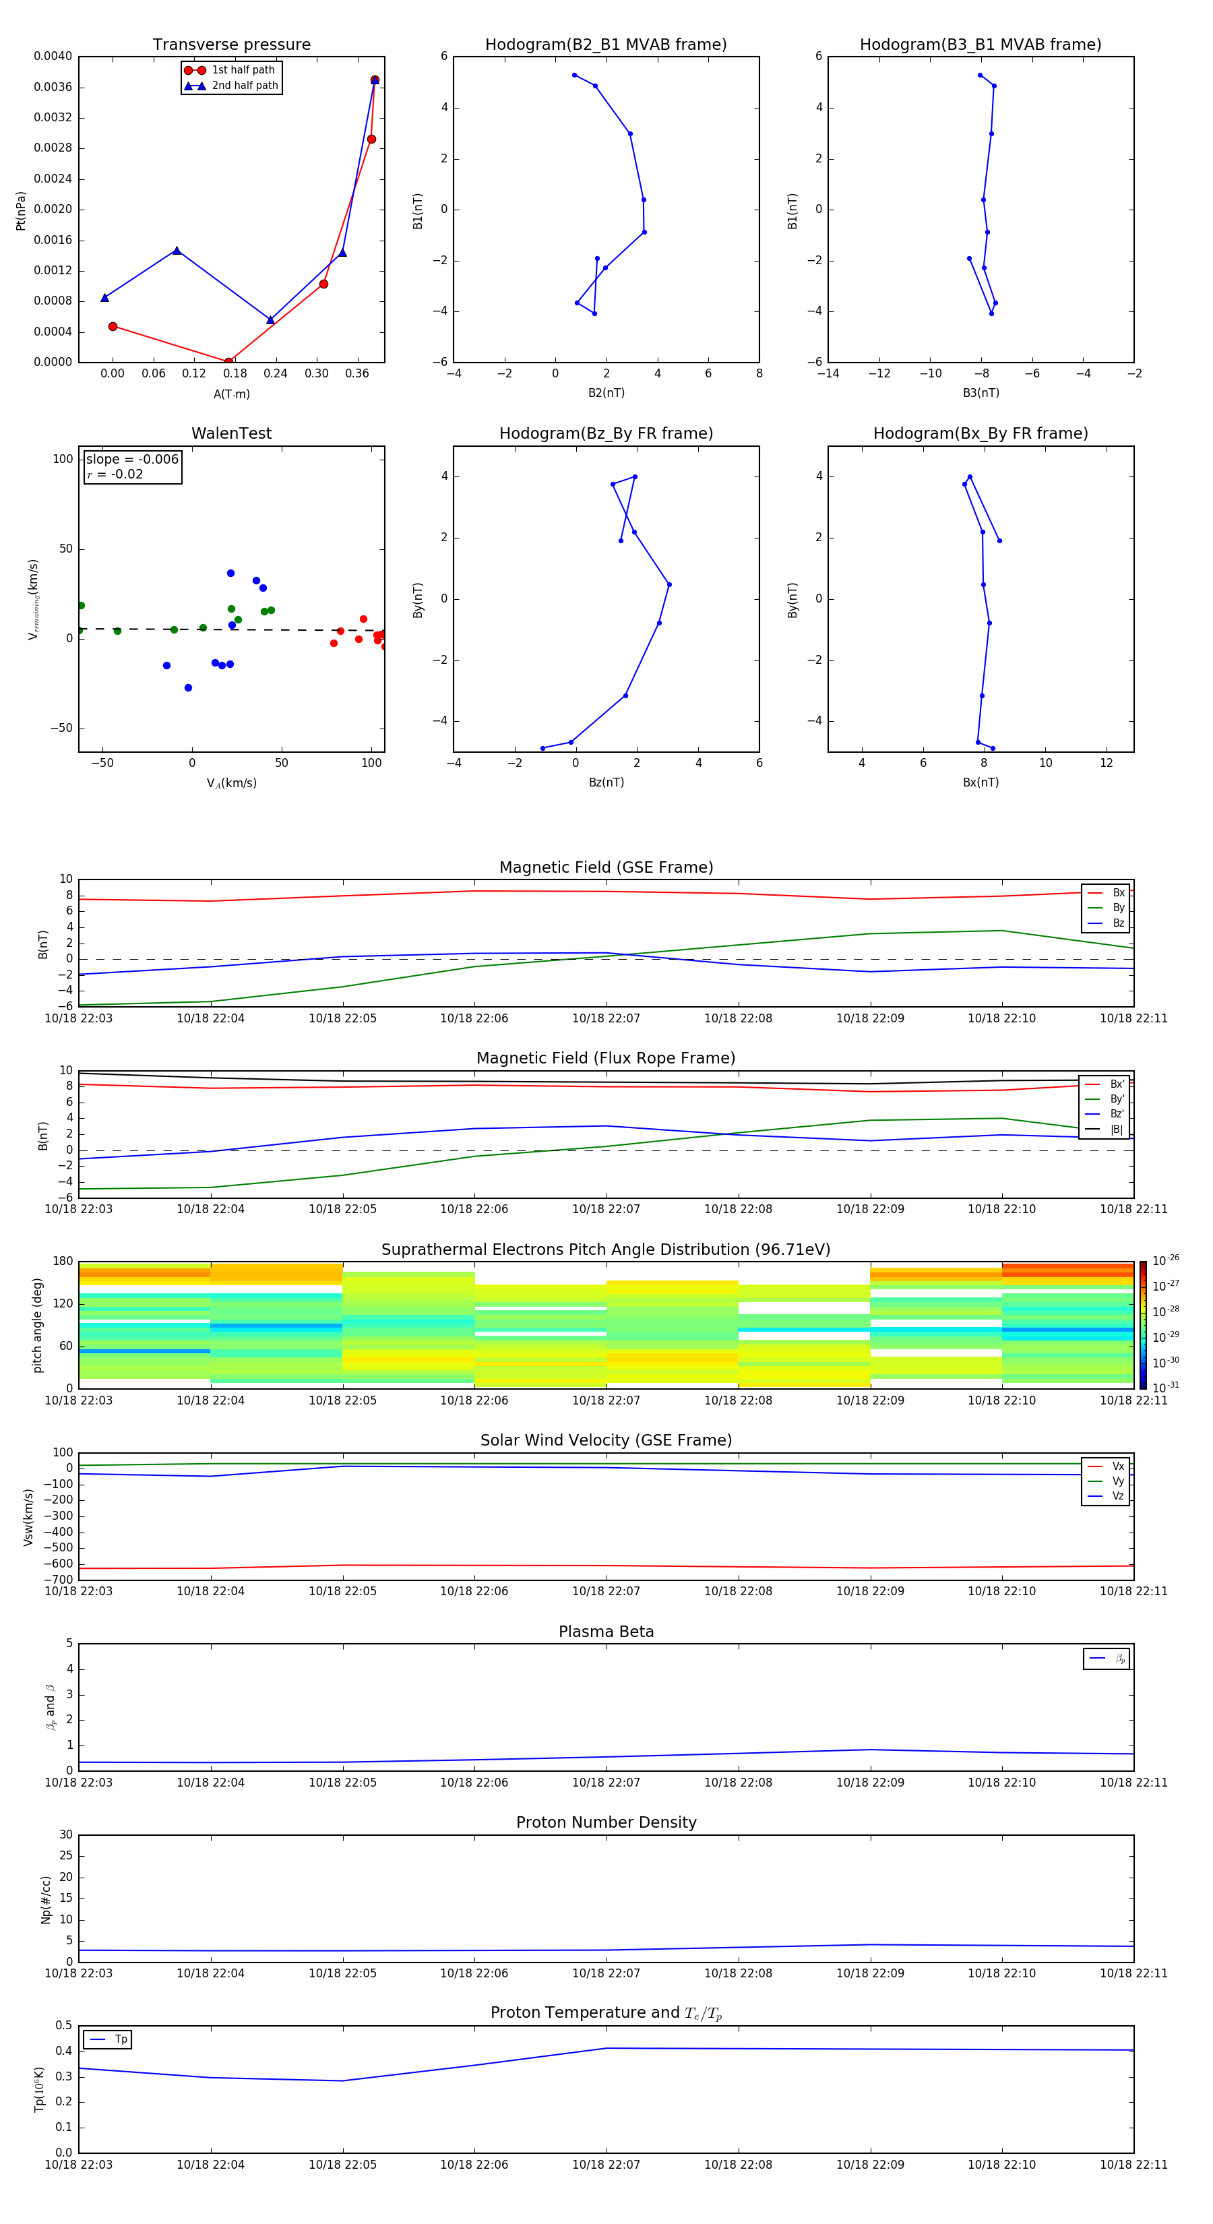Viewport: 1213px width, 2224px height.
Task: Click the "Vsw(km/s)" y-axis label
Action: tap(28, 1516)
